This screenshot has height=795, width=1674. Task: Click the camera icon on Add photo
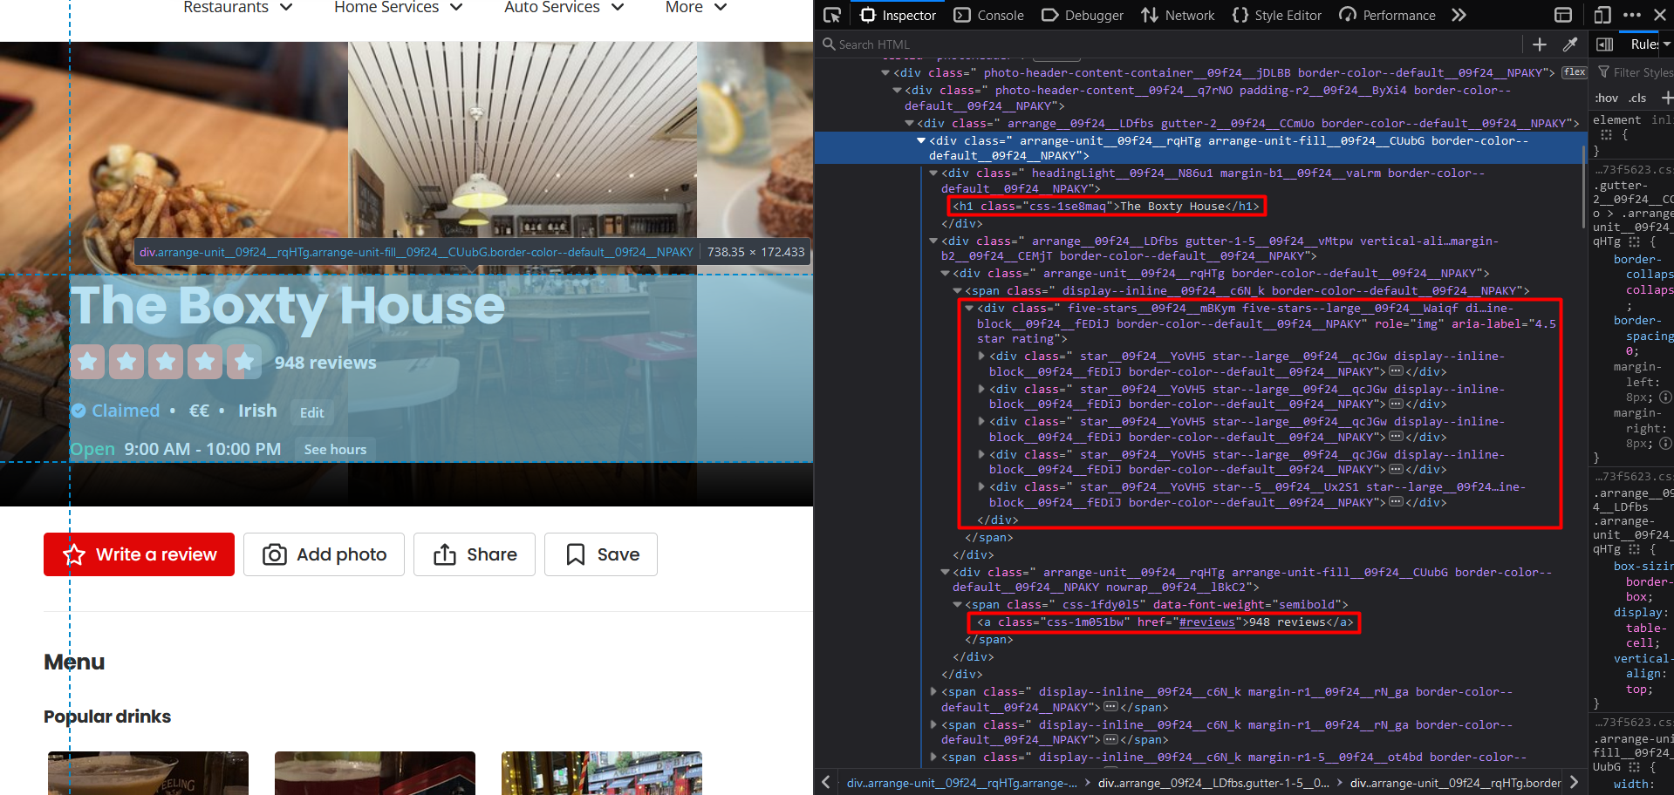point(273,554)
